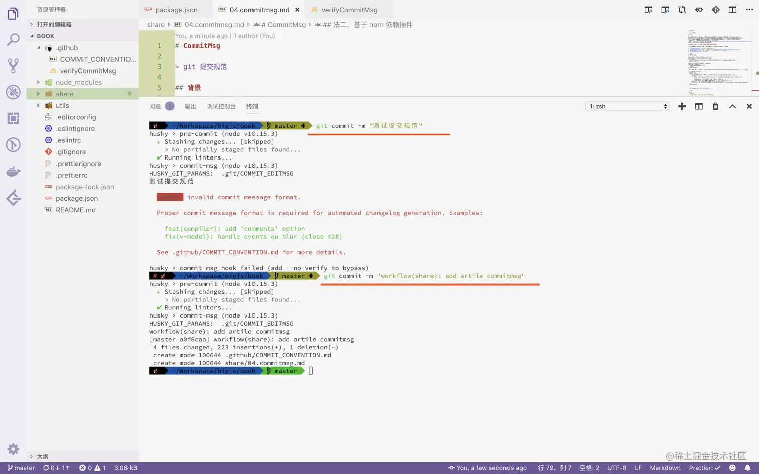759x474 pixels.
Task: Expand the node_modules folder
Action: tap(39, 82)
